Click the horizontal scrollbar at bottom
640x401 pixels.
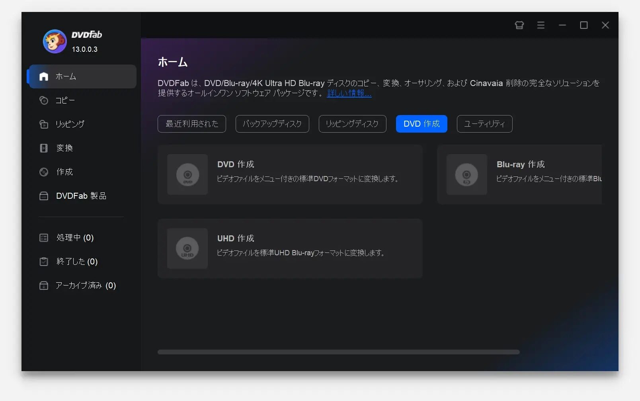338,352
